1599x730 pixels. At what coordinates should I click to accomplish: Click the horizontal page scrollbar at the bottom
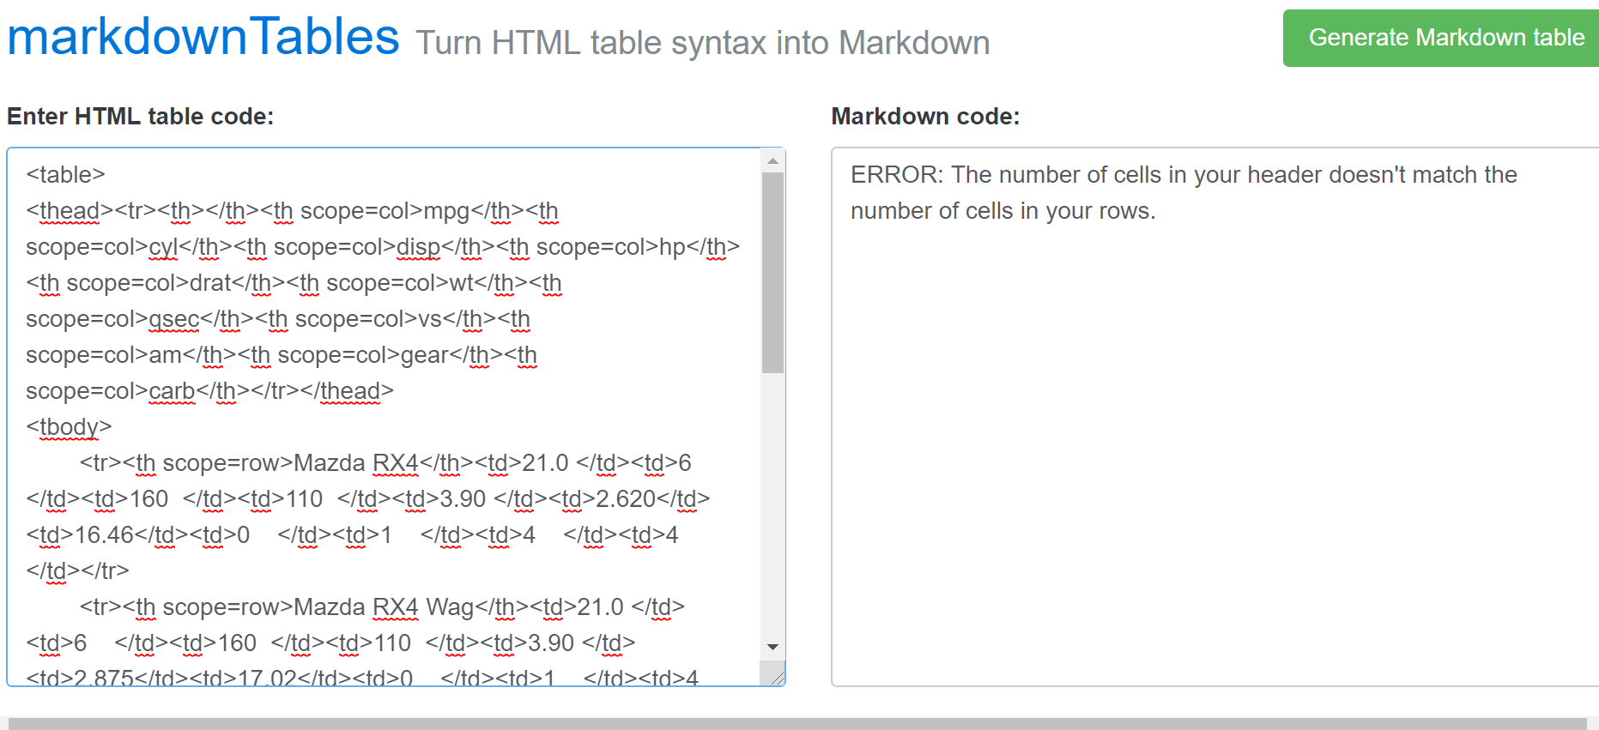pos(796,724)
